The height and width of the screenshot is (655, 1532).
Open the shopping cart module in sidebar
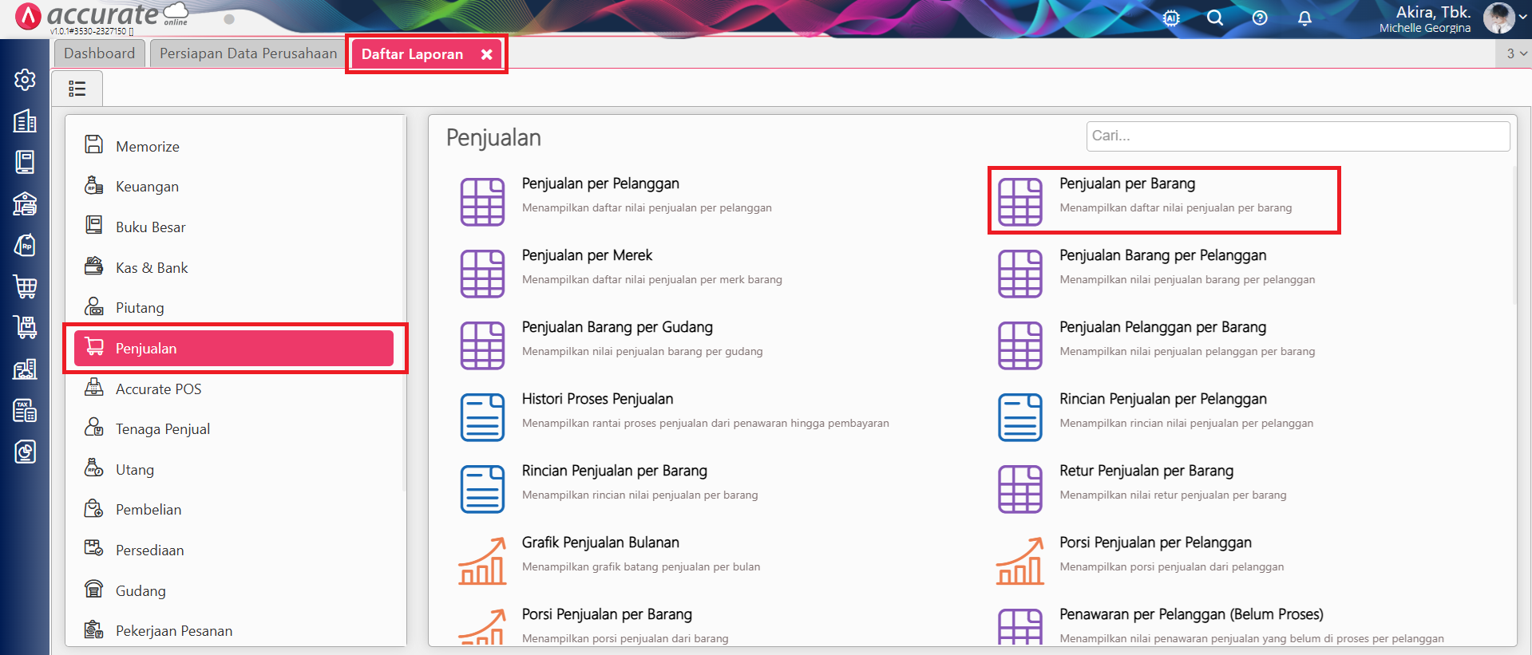click(25, 286)
